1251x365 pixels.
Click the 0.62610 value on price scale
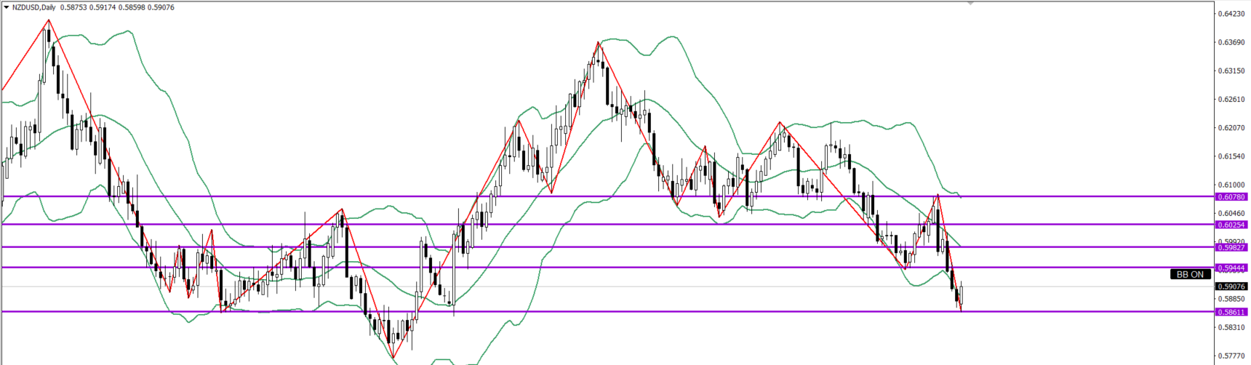(x=1231, y=100)
